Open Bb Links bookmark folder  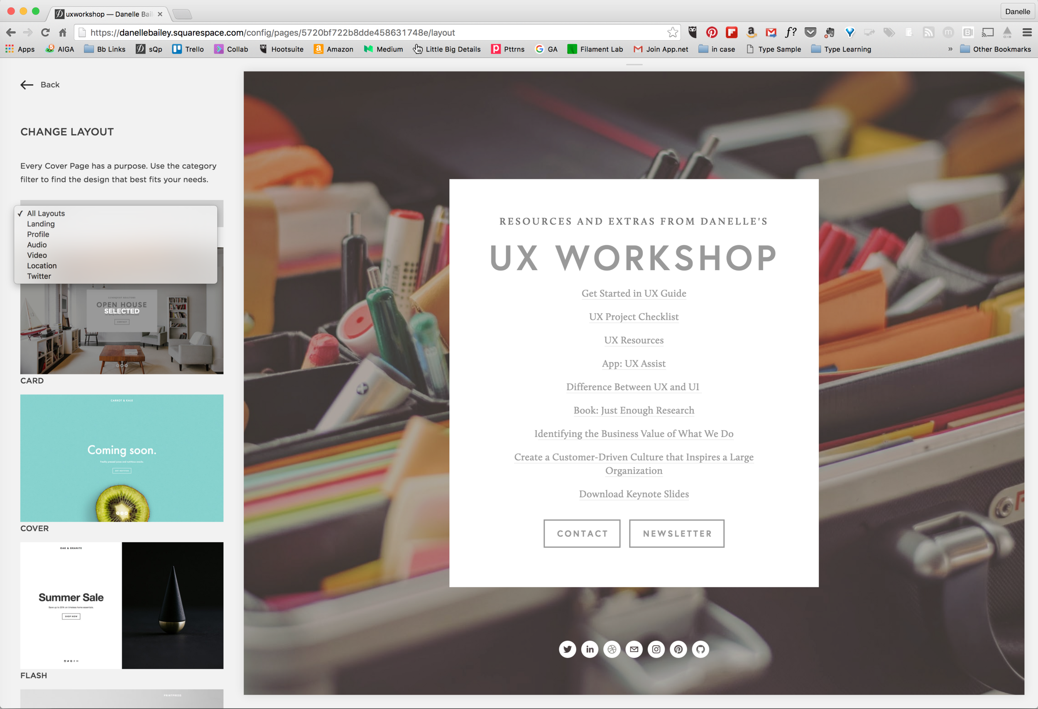click(105, 49)
